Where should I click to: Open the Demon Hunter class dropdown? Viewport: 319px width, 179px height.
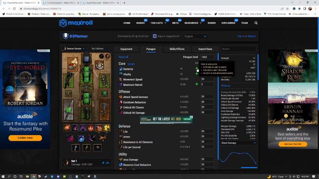74,49
